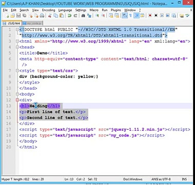The height and width of the screenshot is (185, 195).
Task: Undo the last edit via toolbar
Action: tap(70, 16)
